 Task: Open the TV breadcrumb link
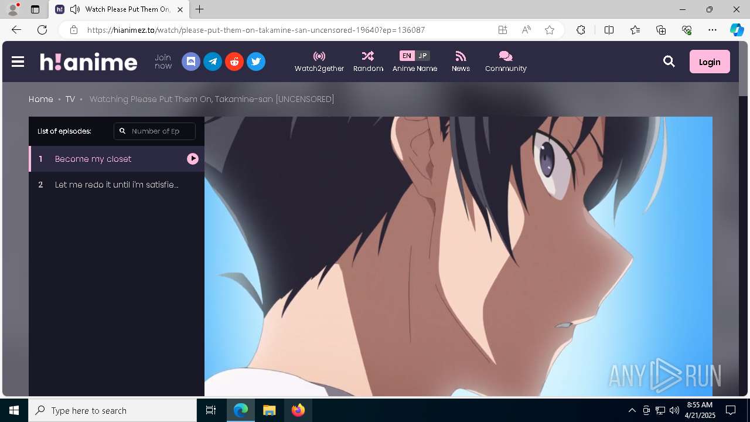[70, 99]
